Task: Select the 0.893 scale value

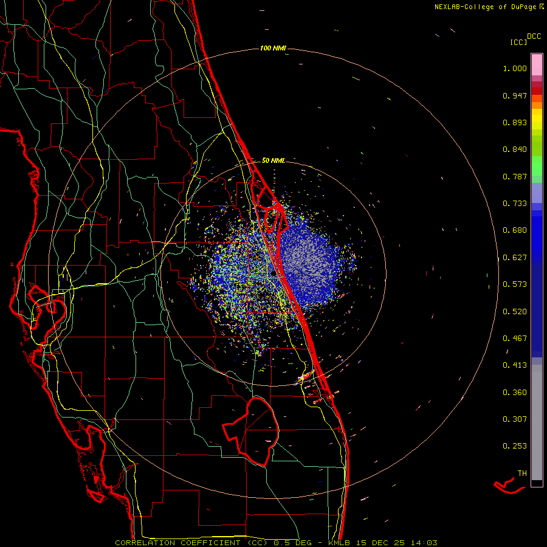Action: (515, 122)
